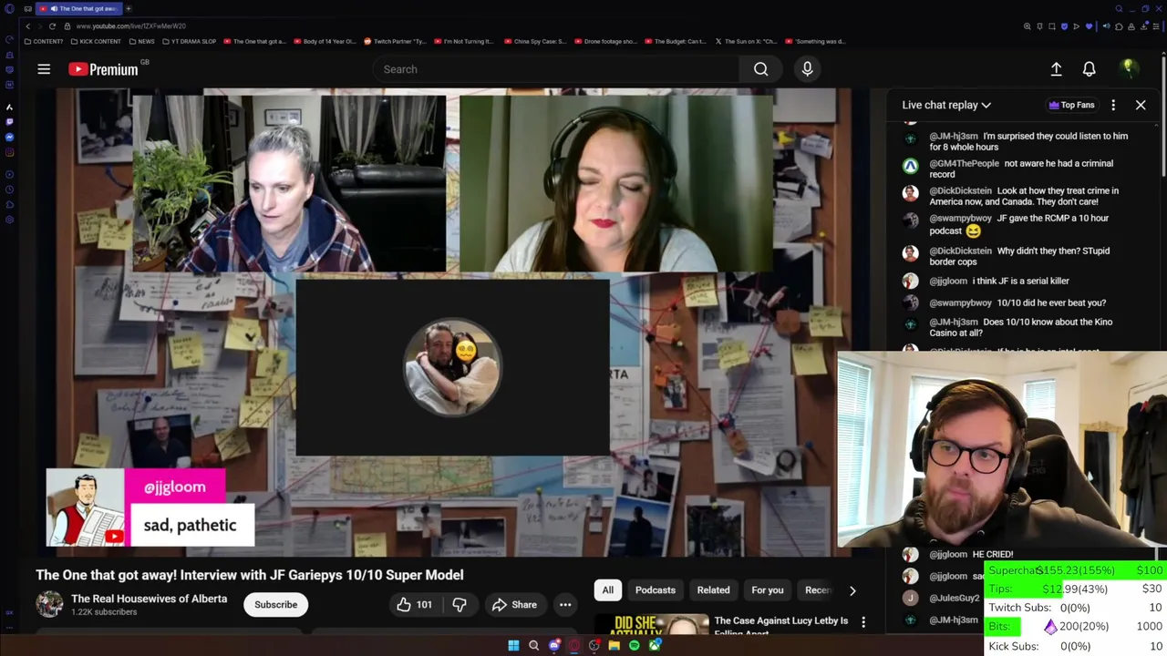Viewport: 1167px width, 656px height.
Task: Open Spotify from the taskbar
Action: [634, 646]
